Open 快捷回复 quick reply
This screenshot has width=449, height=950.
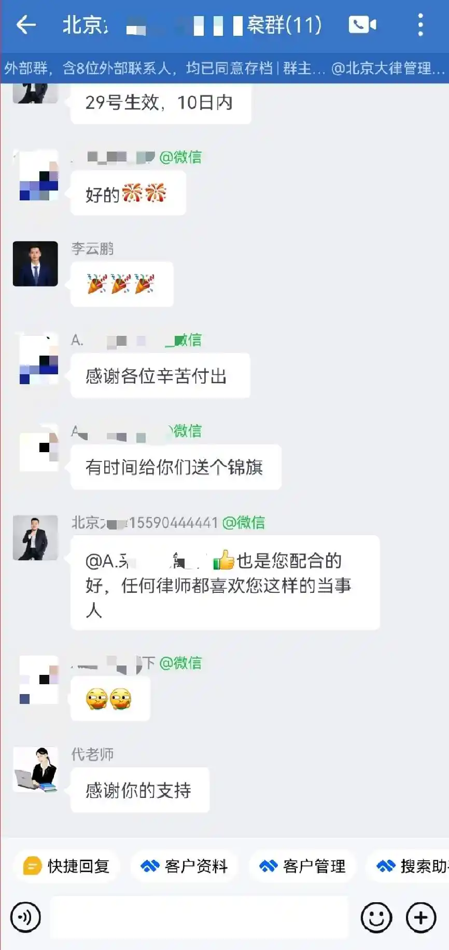tap(66, 866)
